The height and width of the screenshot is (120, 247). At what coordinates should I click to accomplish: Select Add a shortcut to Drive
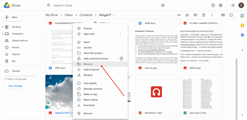point(100,59)
